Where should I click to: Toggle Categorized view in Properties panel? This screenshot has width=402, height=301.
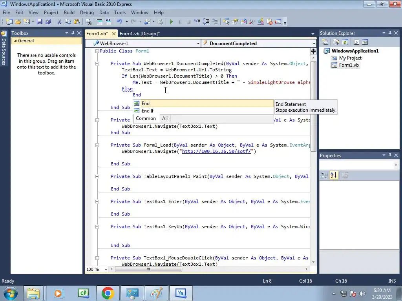(325, 175)
